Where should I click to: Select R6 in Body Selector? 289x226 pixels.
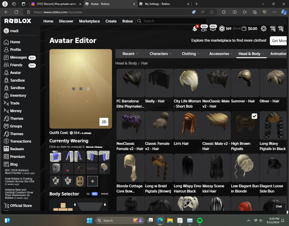coord(88,194)
